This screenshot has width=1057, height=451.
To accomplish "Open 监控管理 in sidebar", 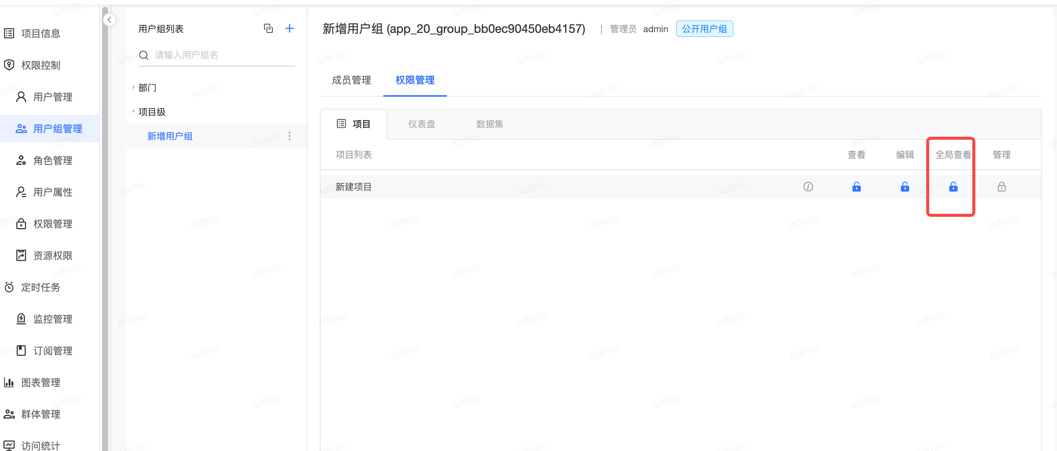I will click(53, 318).
